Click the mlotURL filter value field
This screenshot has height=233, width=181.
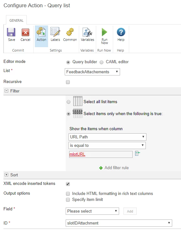101,154
